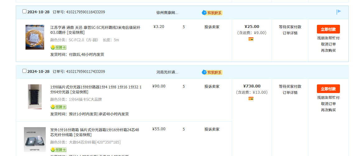Click the card icon below the ¥25.00 total

(251, 39)
